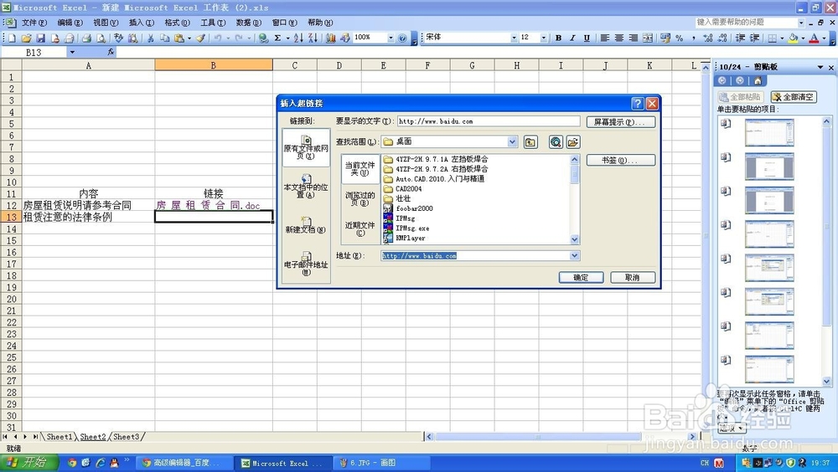Screen dimensions: 838x472
Task: Open the Paste options dropdown arrow
Action: 189,38
